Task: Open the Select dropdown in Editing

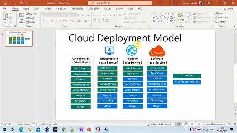Action: (221, 22)
